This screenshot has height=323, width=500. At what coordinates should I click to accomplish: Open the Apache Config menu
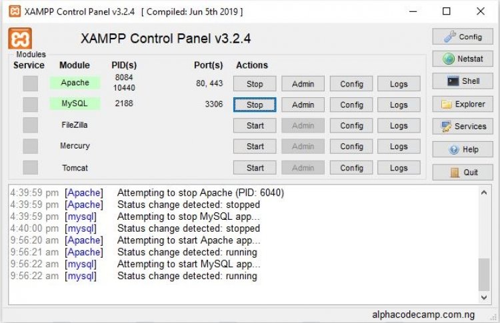pyautogui.click(x=351, y=84)
